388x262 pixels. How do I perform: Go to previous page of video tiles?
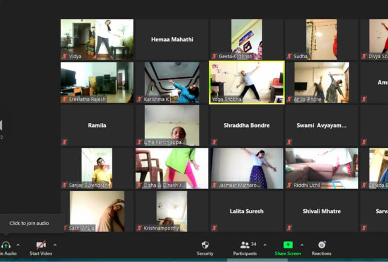(2, 125)
